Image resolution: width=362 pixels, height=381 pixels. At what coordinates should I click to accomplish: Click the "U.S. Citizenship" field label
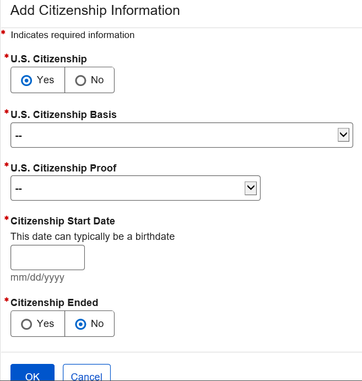tap(48, 59)
